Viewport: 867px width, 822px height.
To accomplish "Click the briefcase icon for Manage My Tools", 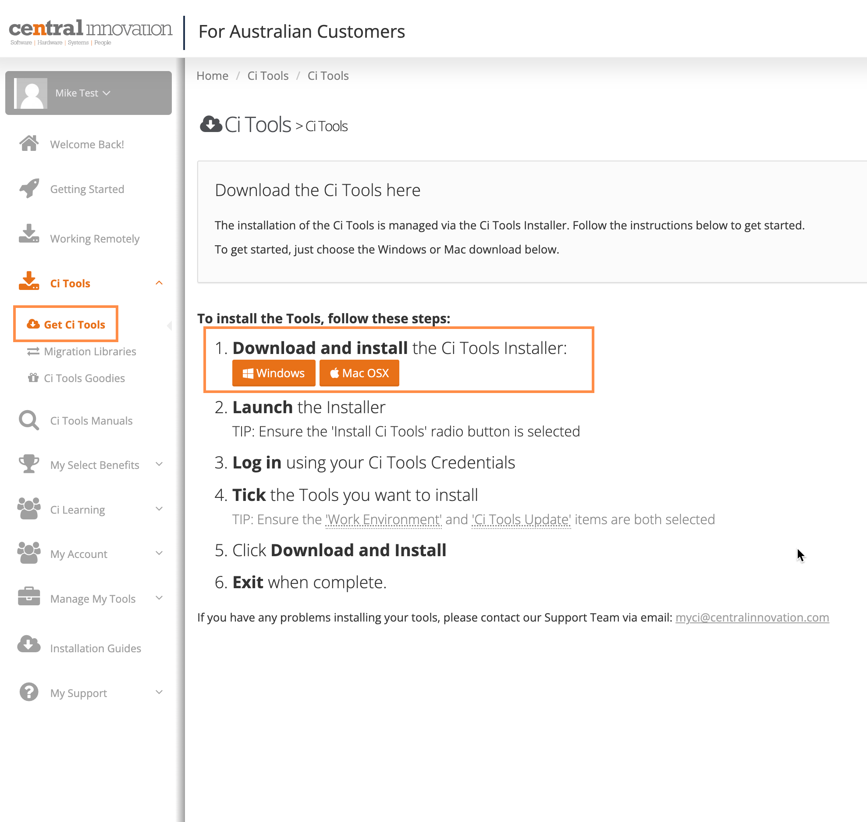I will pos(29,597).
